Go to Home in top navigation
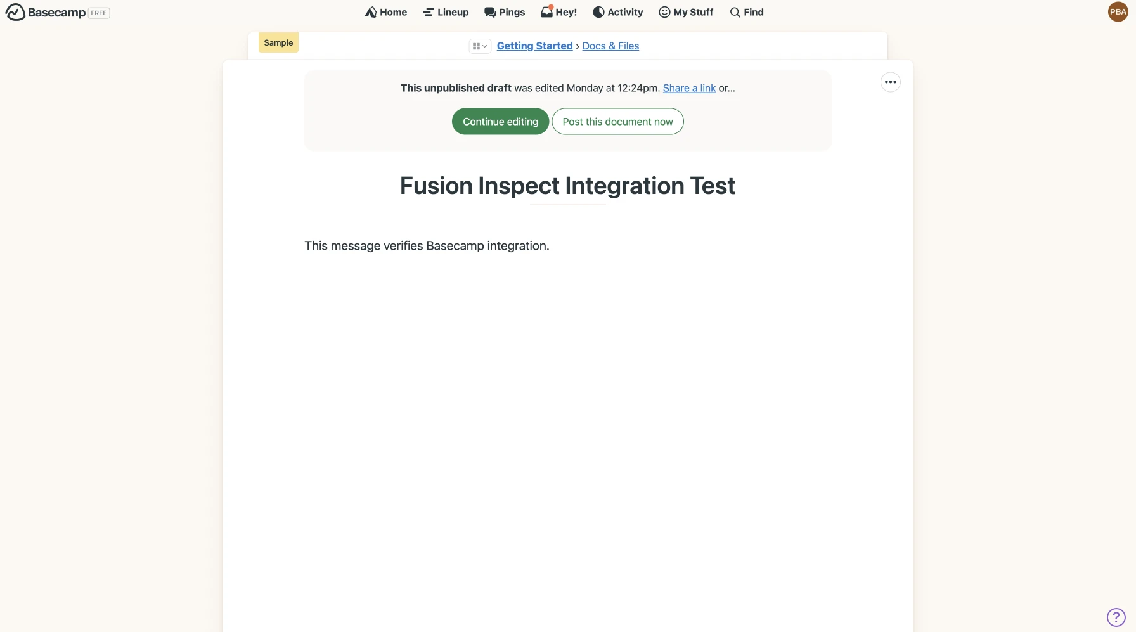The width and height of the screenshot is (1136, 632). [x=385, y=12]
